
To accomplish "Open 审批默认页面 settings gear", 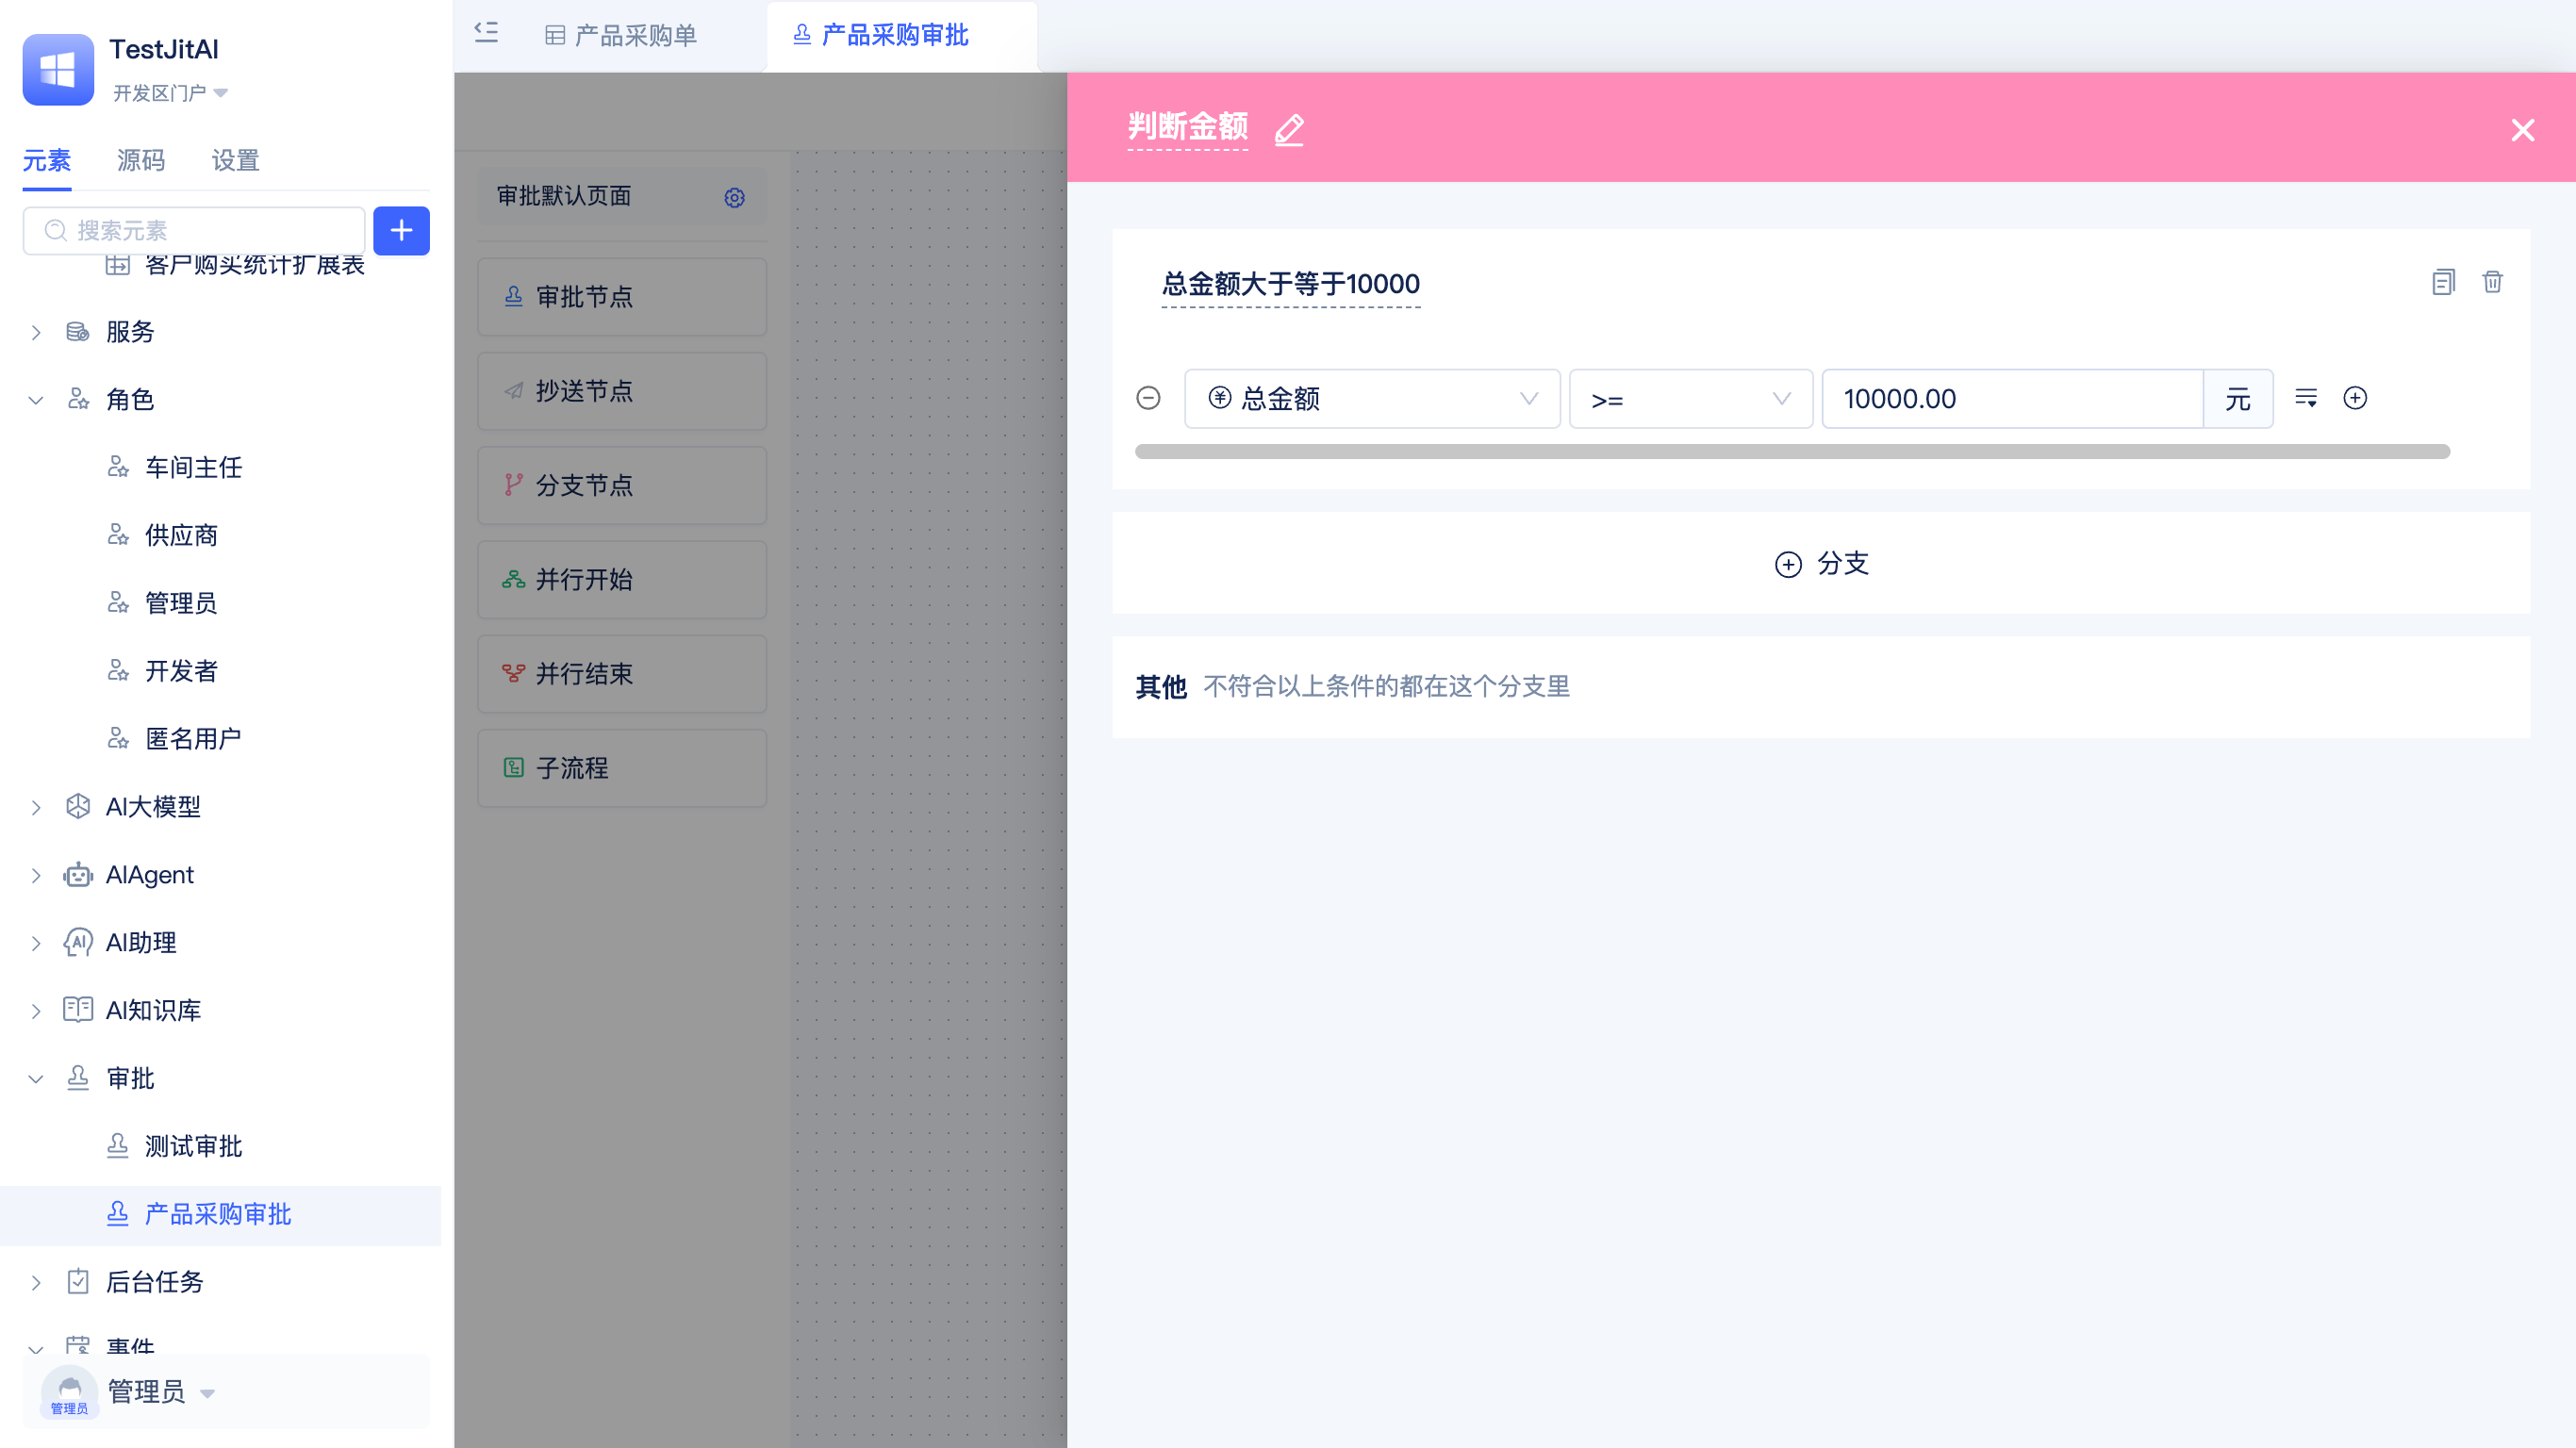I will pyautogui.click(x=735, y=198).
